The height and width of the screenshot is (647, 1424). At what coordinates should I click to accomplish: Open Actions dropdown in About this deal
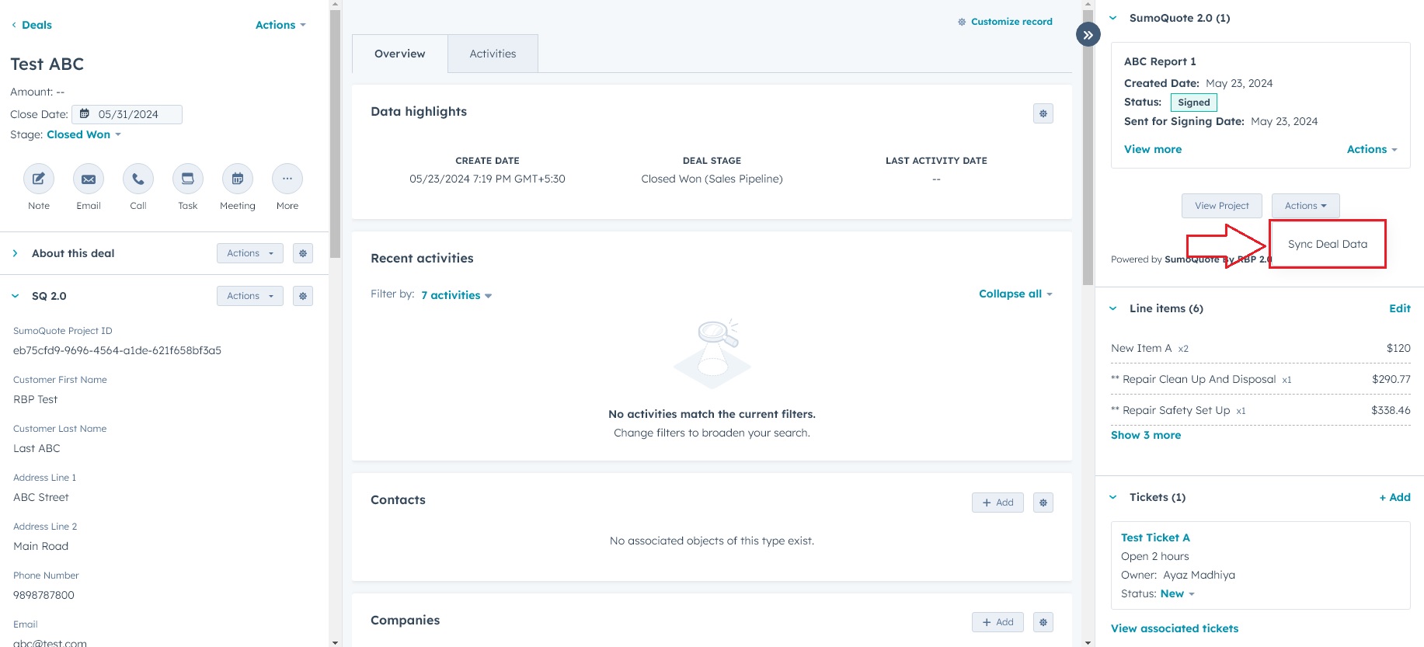pos(250,253)
